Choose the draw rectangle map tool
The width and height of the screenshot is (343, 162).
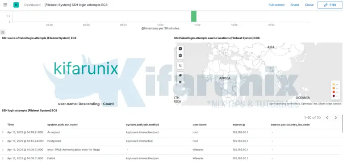[x=180, y=82]
